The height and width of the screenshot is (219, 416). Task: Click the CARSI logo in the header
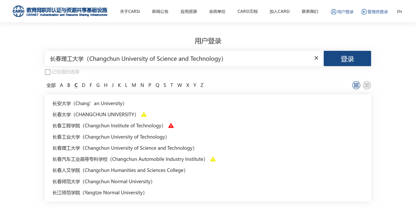[x=60, y=11]
